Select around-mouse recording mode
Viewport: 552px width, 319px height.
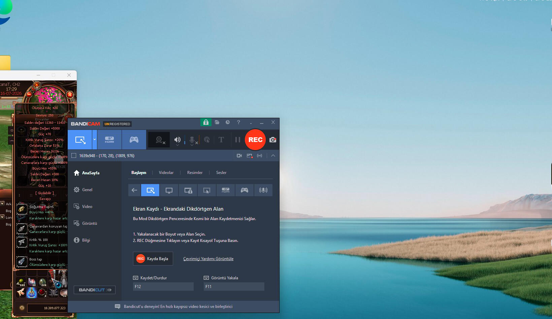tap(207, 190)
